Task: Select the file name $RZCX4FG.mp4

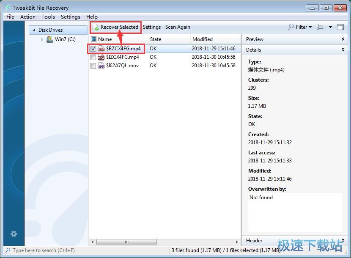Action: [123, 49]
